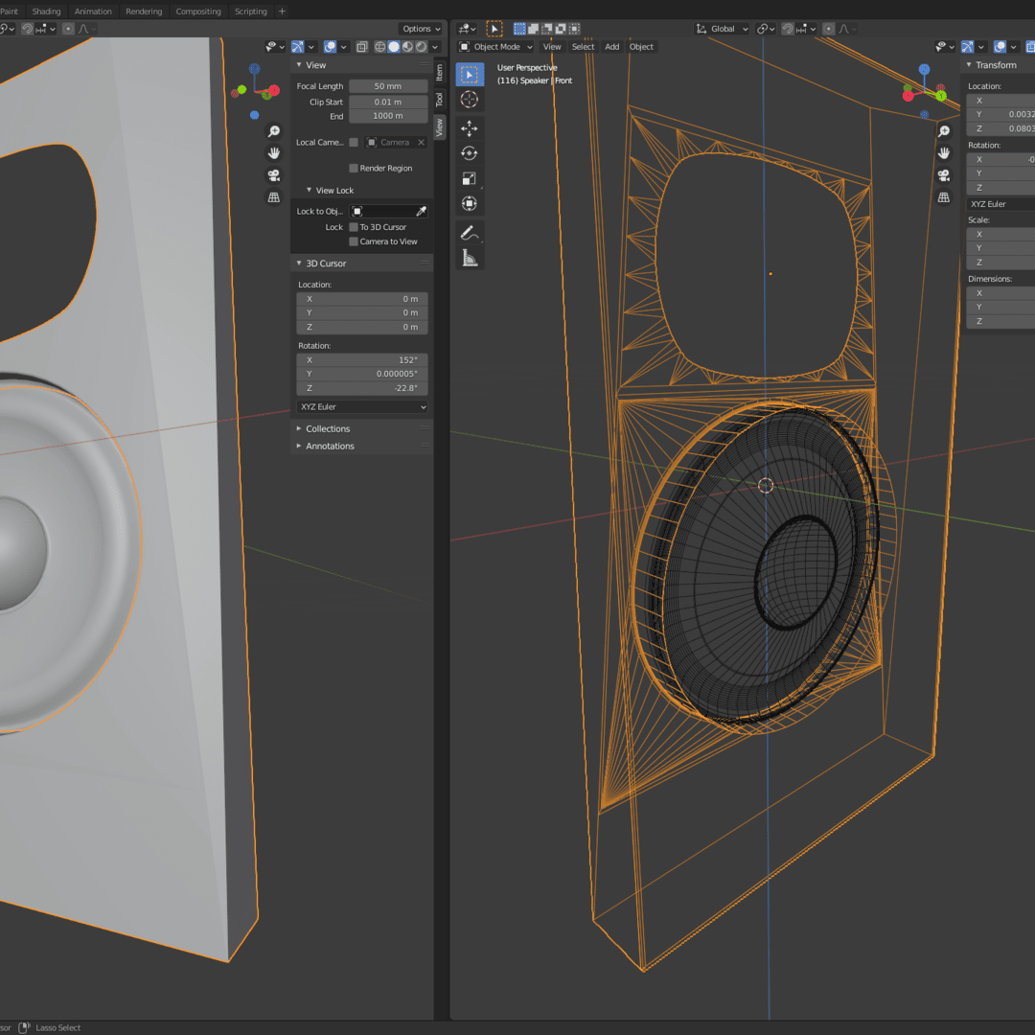
Task: Select the Move tool in the toolbar
Action: coord(469,128)
